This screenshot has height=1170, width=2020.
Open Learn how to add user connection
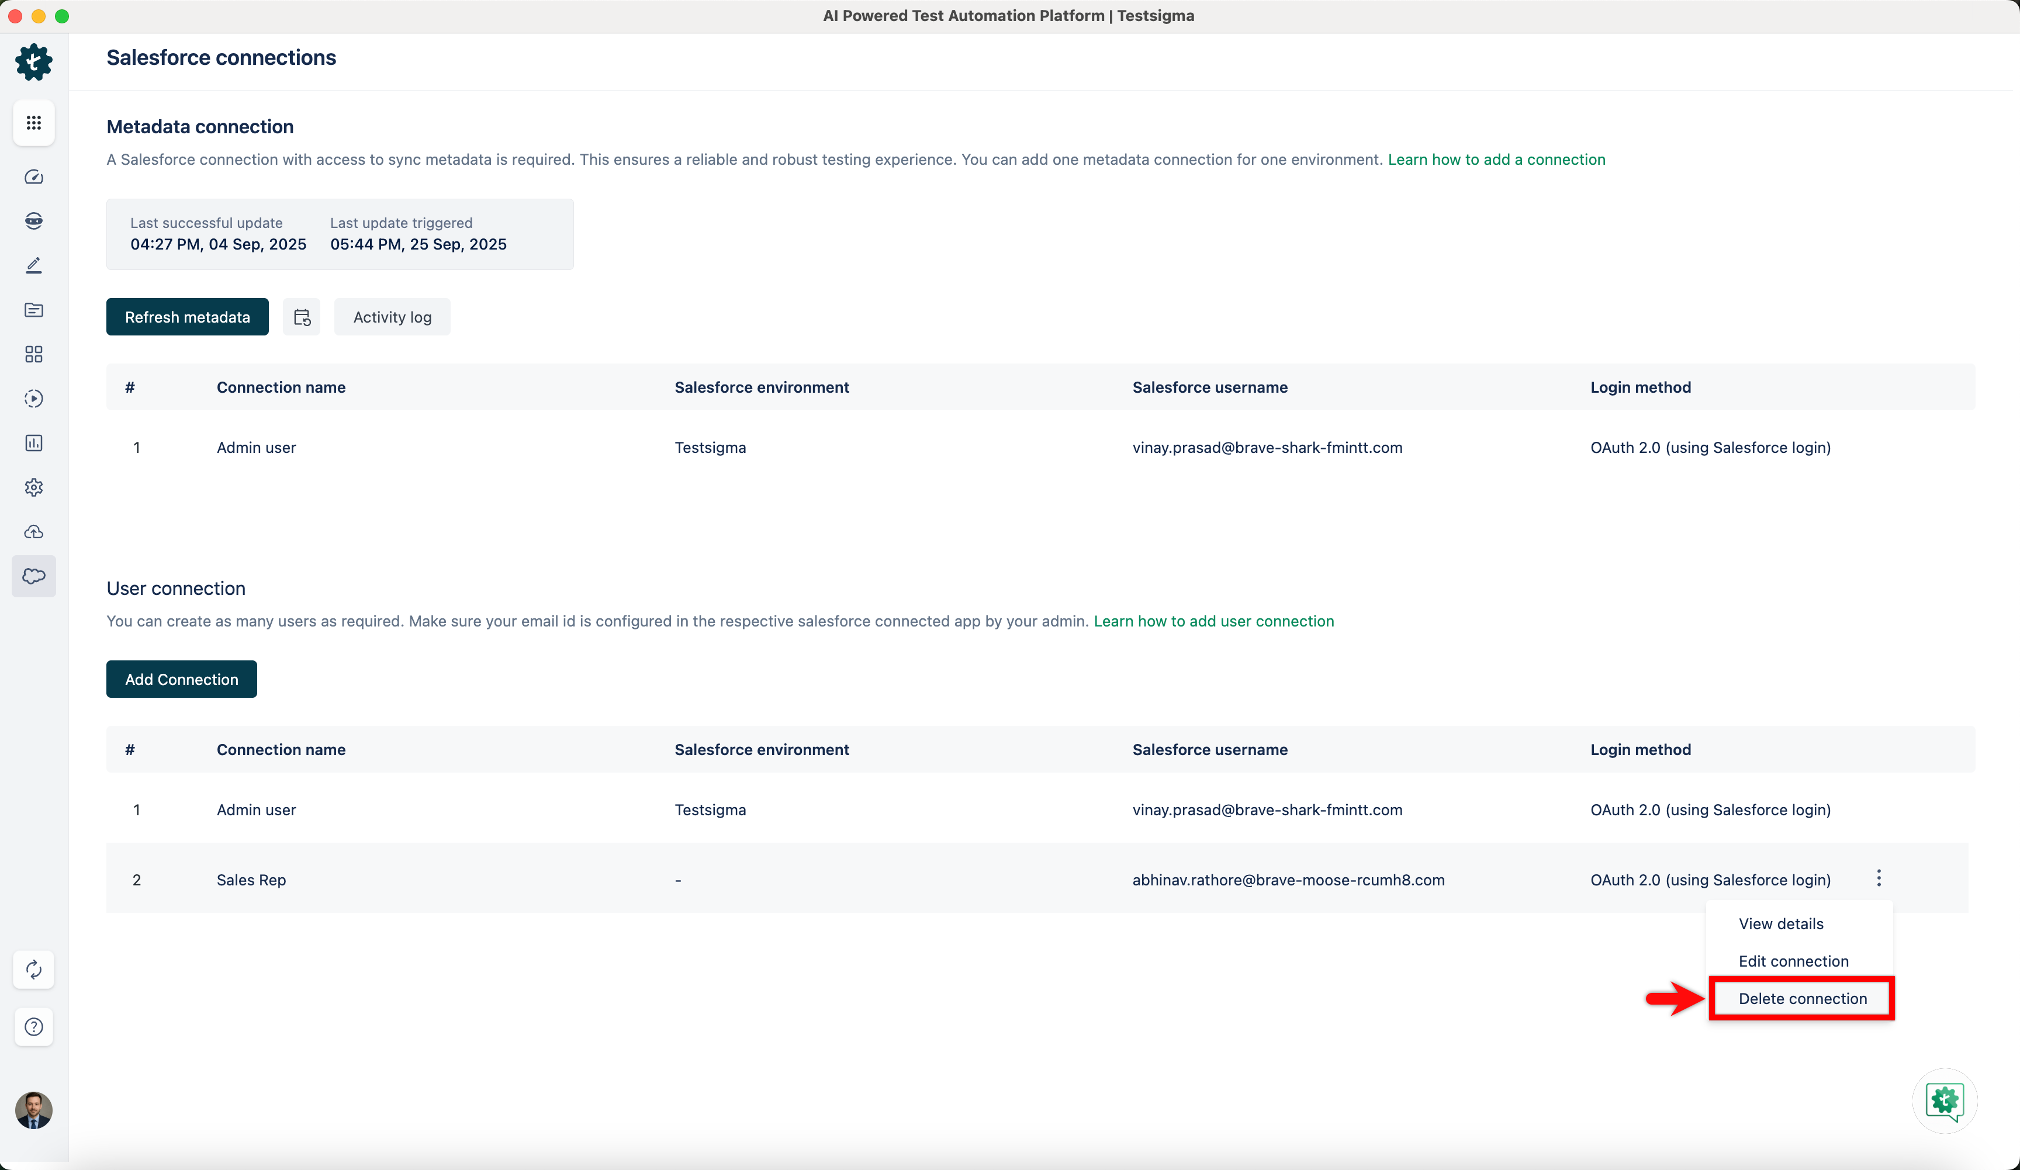coord(1213,621)
